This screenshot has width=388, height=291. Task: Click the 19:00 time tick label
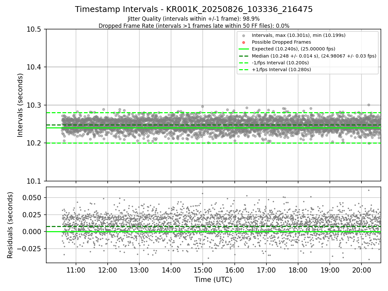click(329, 270)
